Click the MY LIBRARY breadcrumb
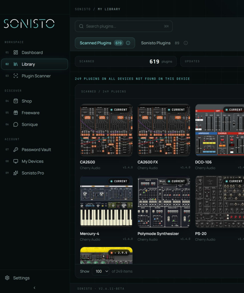Screen dimensions: 244x293 coord(109,9)
